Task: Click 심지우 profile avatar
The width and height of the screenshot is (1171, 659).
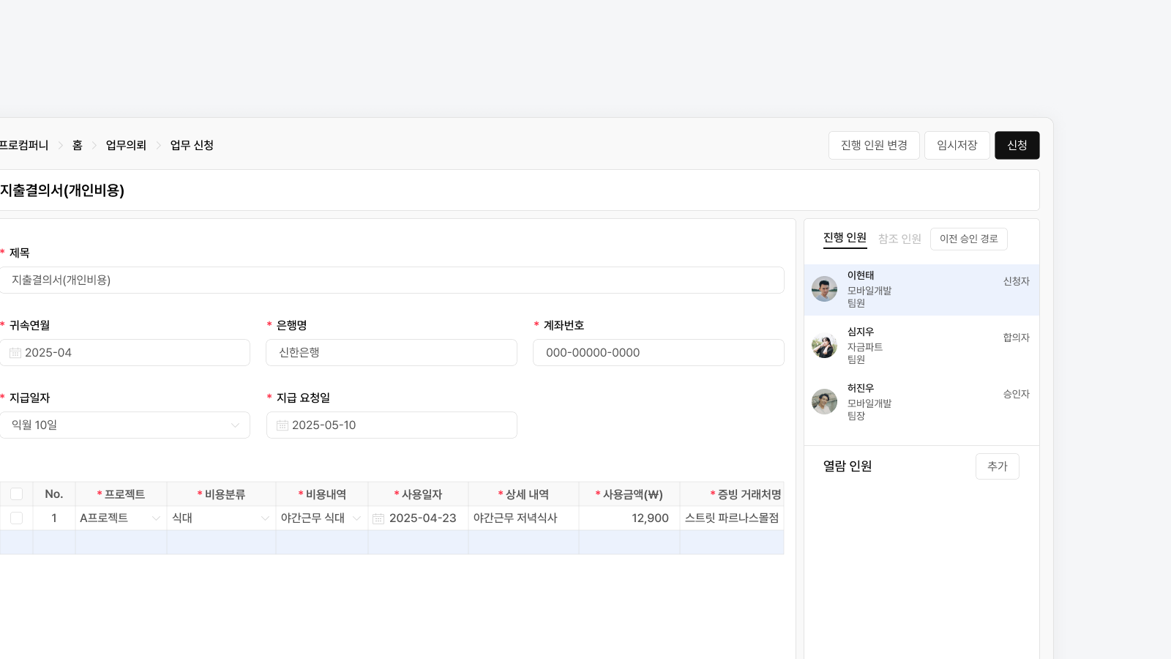Action: pyautogui.click(x=824, y=345)
